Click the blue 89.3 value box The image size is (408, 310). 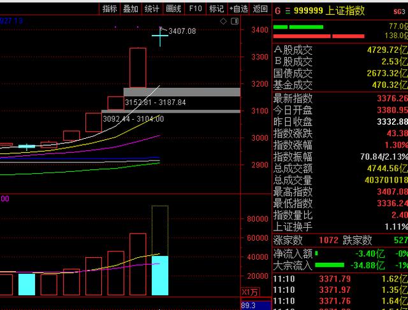click(256, 306)
